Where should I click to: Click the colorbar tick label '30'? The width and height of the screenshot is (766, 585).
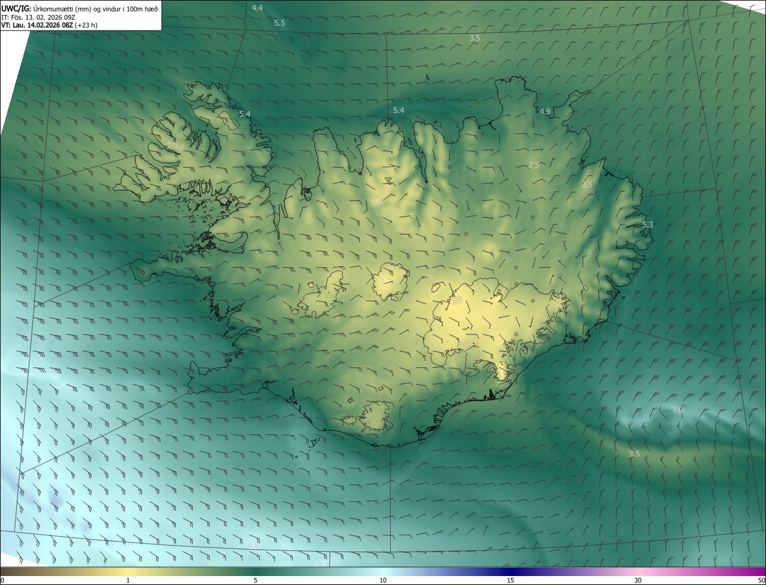[638, 580]
